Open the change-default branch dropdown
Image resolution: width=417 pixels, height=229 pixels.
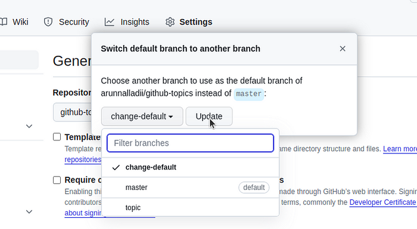(142, 117)
